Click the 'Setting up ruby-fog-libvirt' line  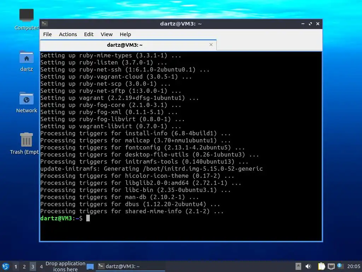click(x=112, y=119)
